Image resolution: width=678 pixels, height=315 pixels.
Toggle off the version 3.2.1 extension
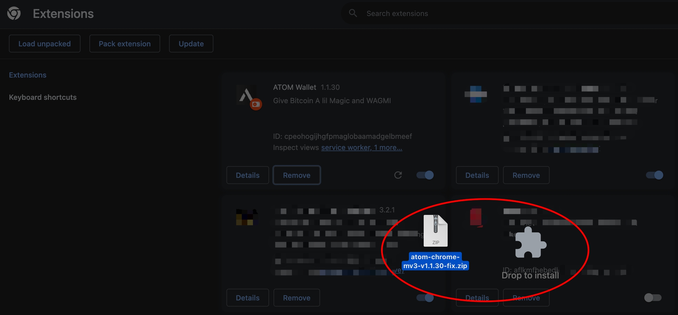point(425,298)
